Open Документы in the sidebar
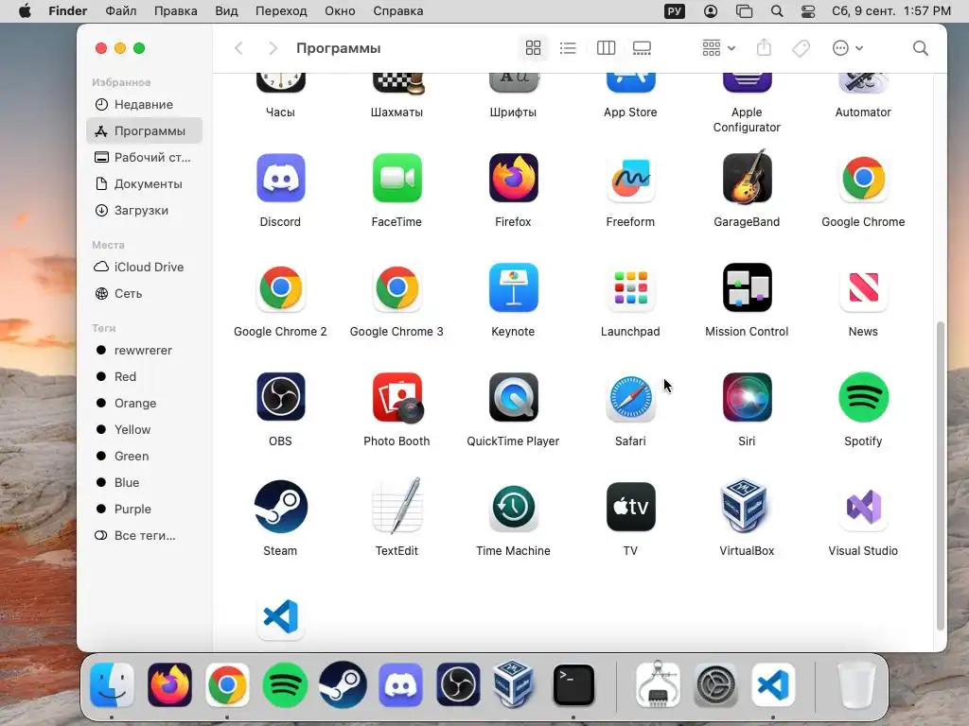This screenshot has width=969, height=726. [144, 184]
